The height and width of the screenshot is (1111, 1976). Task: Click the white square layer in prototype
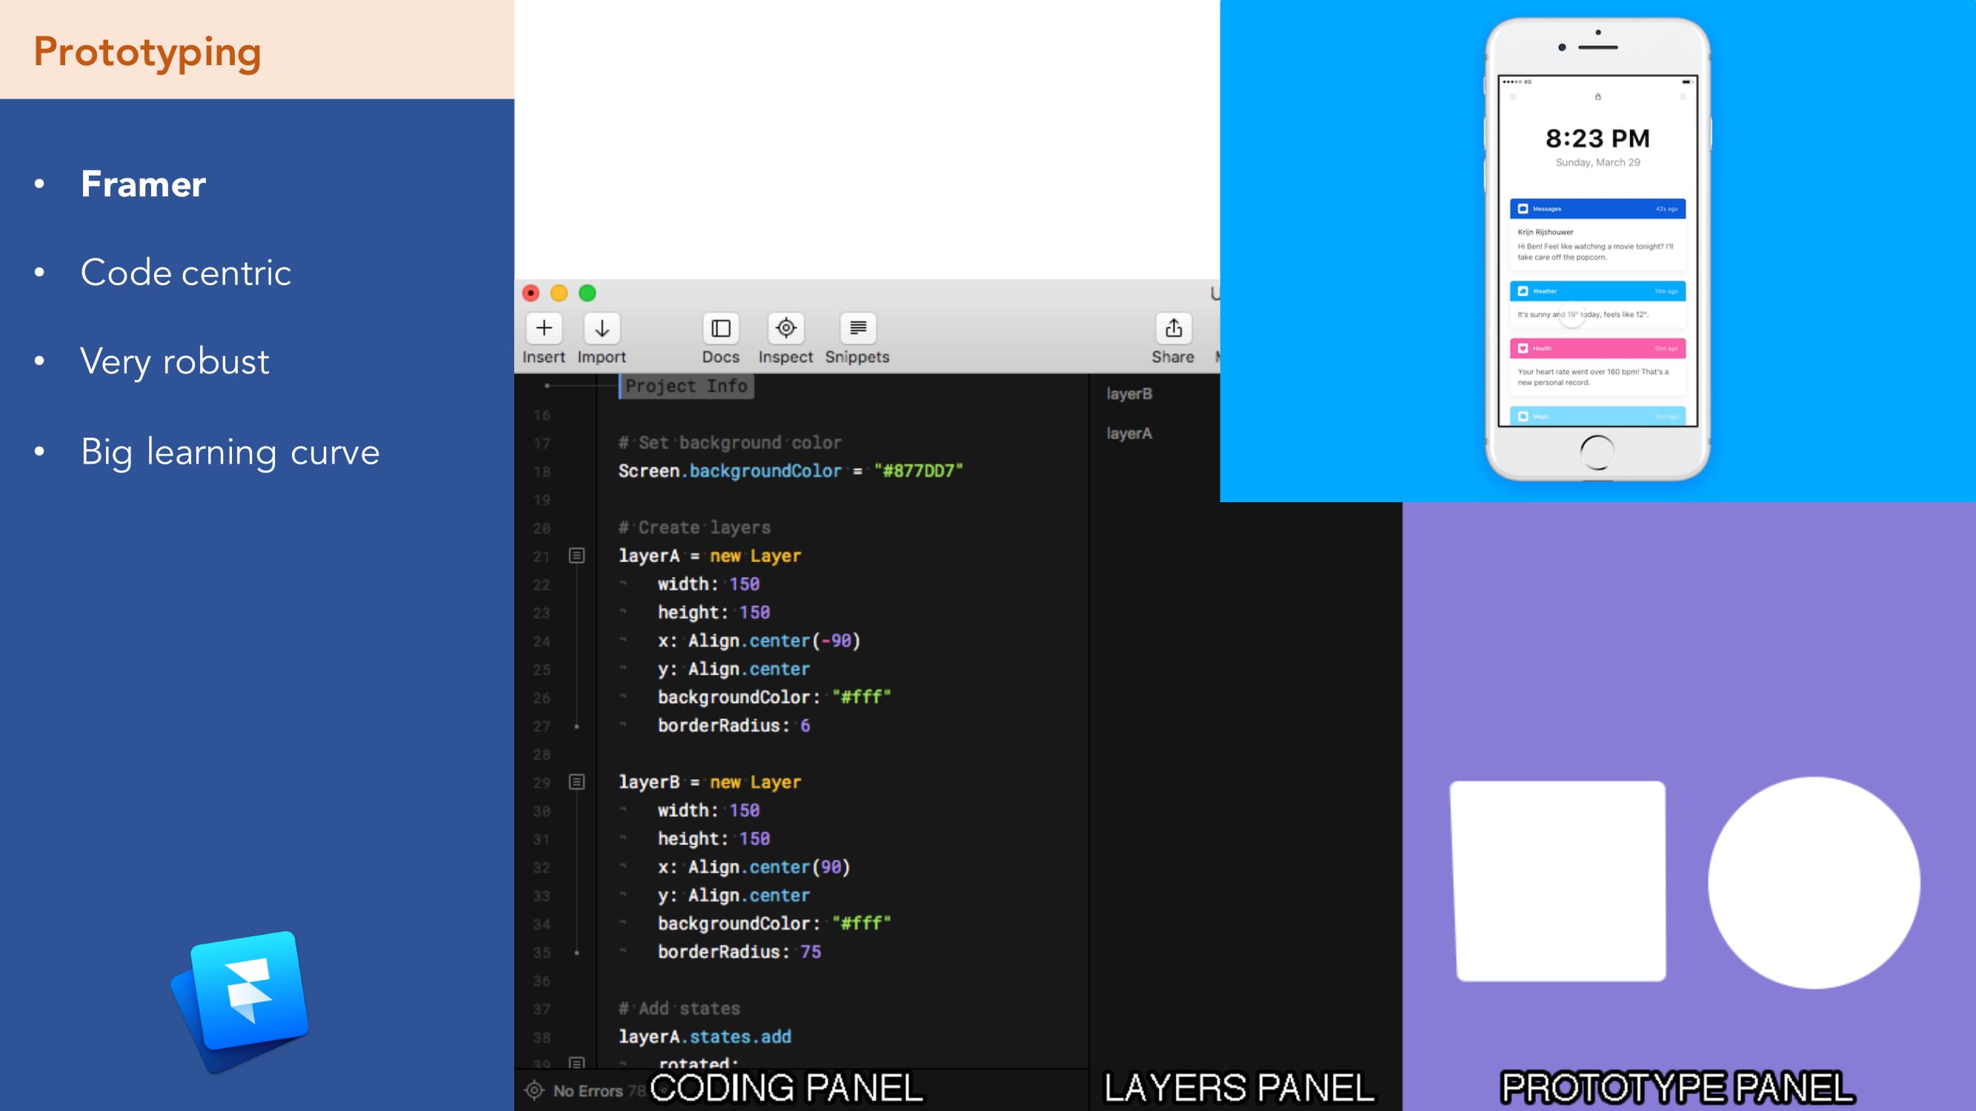(x=1559, y=881)
